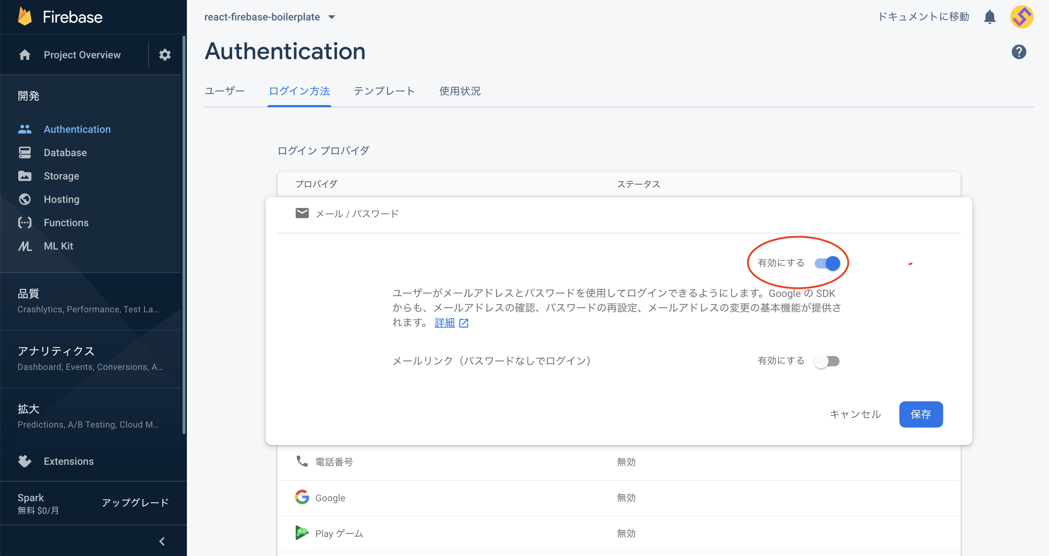The height and width of the screenshot is (556, 1049).
Task: Click the ML Kit icon
Action: coord(25,246)
